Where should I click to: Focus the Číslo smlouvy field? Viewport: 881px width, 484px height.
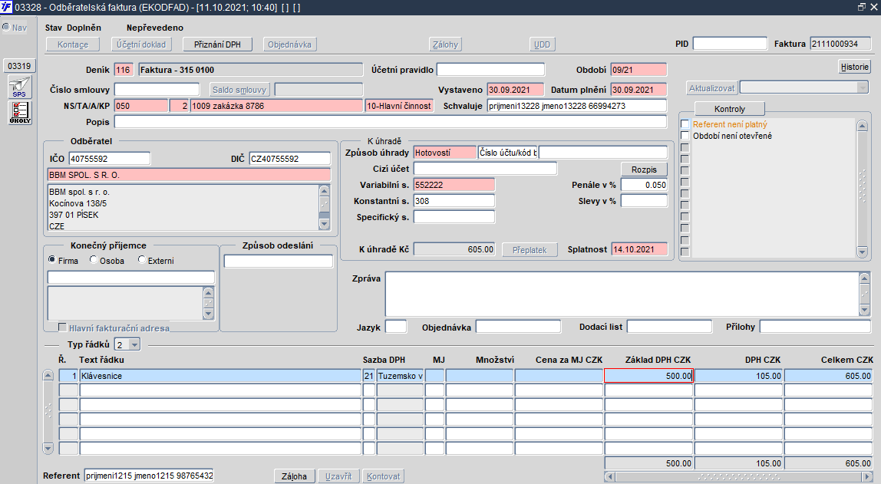click(157, 89)
